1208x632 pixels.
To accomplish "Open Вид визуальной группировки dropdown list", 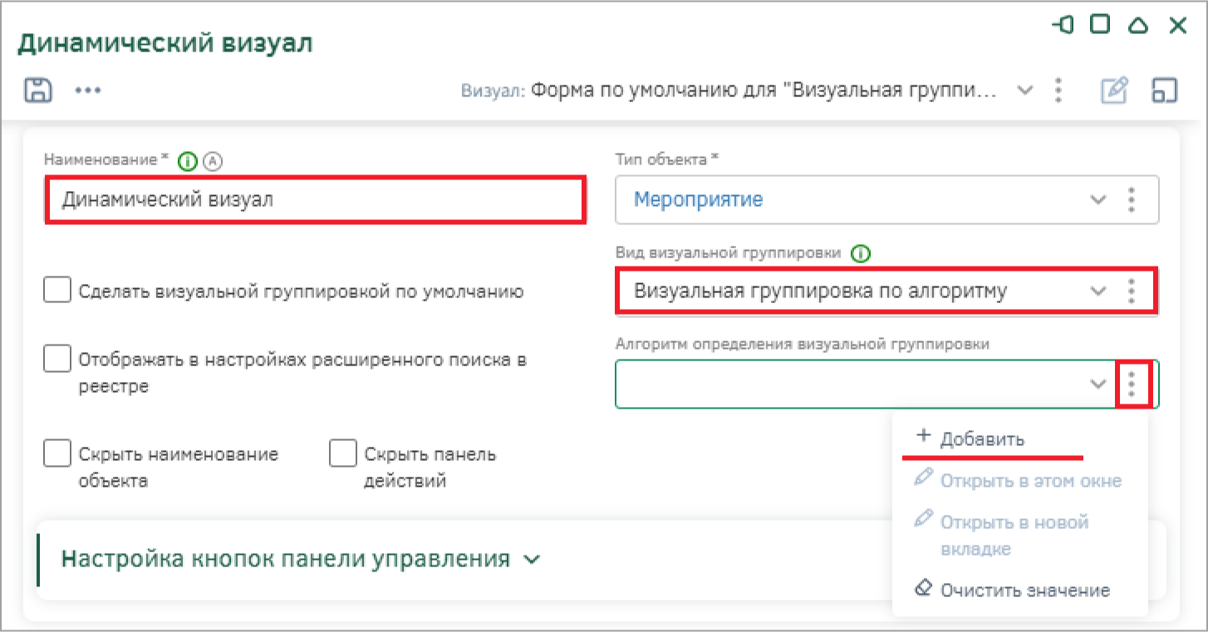I will click(1098, 291).
